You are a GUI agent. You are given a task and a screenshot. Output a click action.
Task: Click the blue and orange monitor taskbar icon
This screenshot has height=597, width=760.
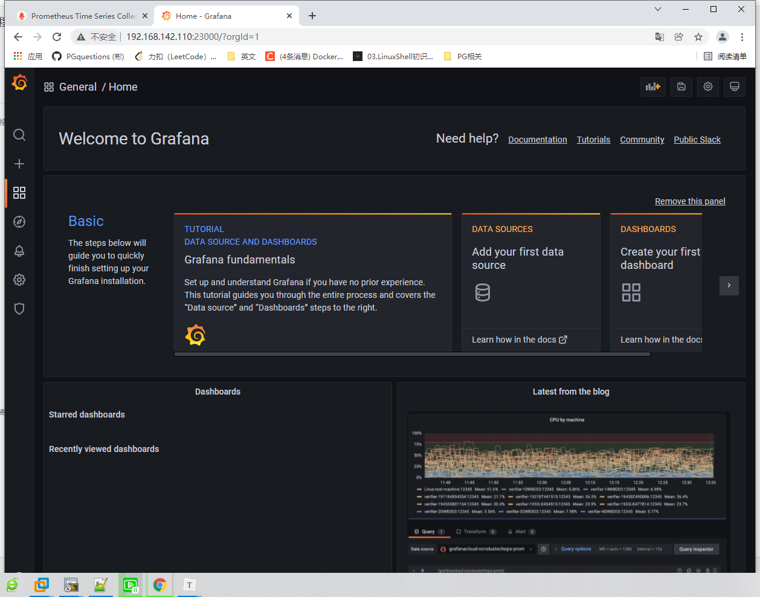point(42,585)
